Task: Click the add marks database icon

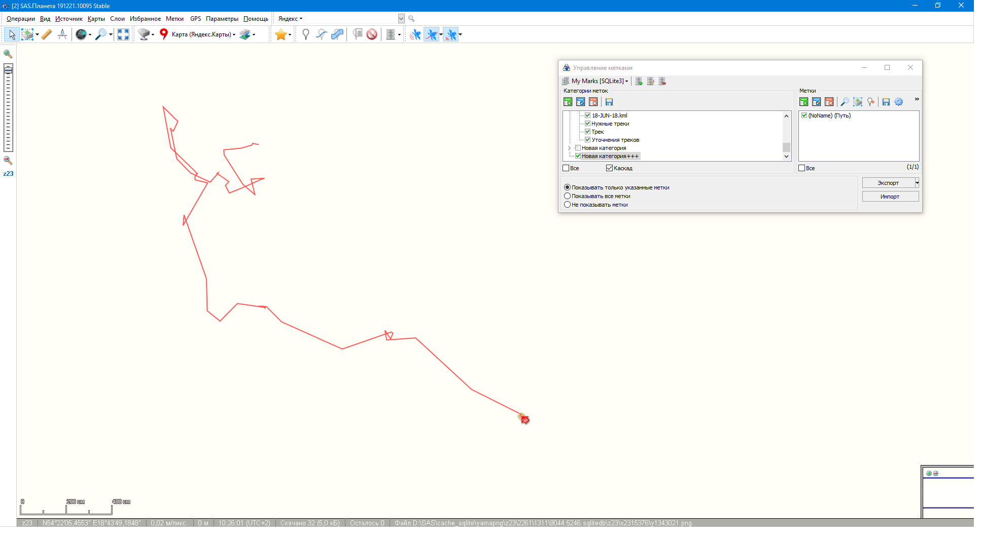Action: [639, 81]
